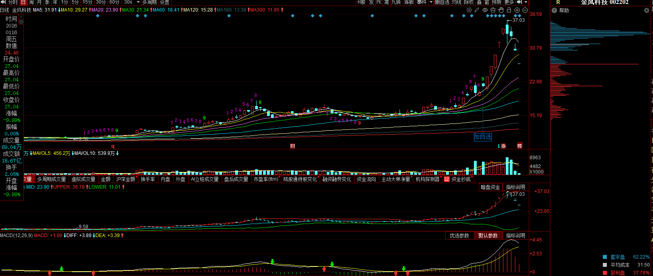Select the 季 quarterly period
Screen dimensions: 653x276
47,2
